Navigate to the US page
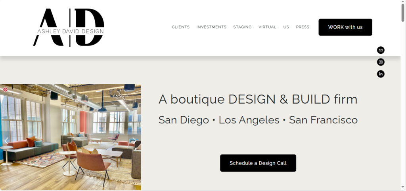 click(286, 27)
